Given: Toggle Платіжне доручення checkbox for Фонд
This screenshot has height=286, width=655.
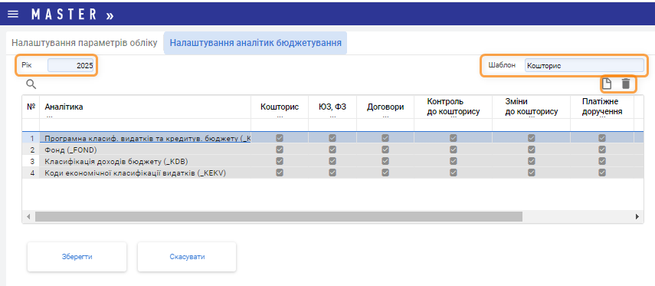Looking at the screenshot, I should click(x=602, y=150).
